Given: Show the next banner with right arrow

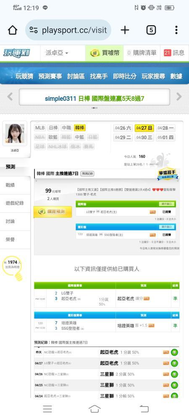Looking at the screenshot, I should [179, 97].
